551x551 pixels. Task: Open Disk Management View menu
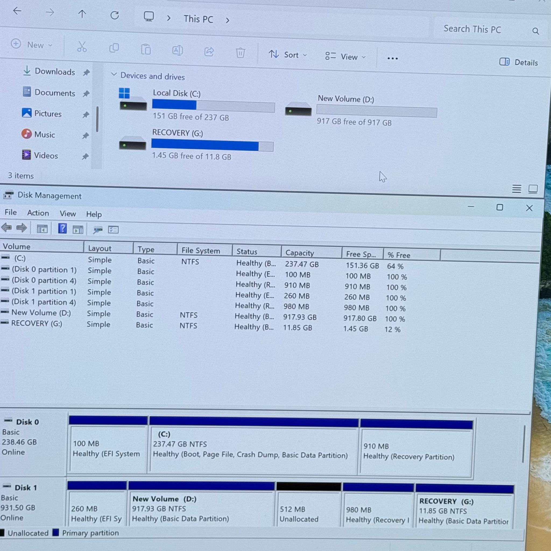tap(68, 214)
